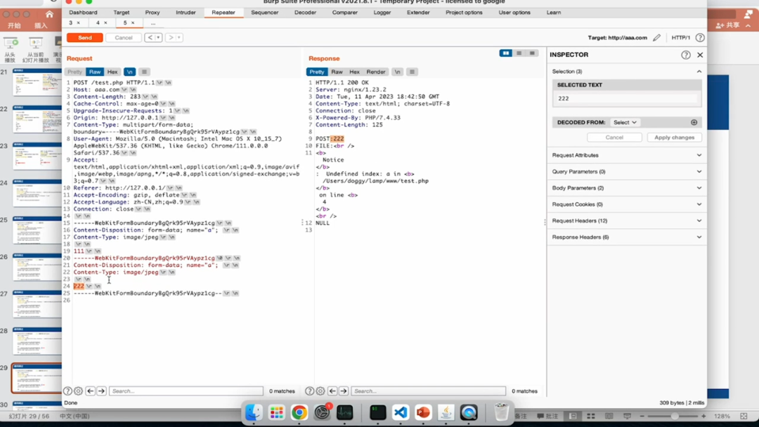Screen dimensions: 759x427
Task: Open the Comparer tab
Action: (x=344, y=13)
